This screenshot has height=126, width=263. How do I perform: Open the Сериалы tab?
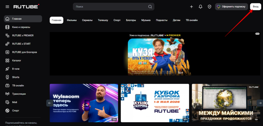pos(87,20)
